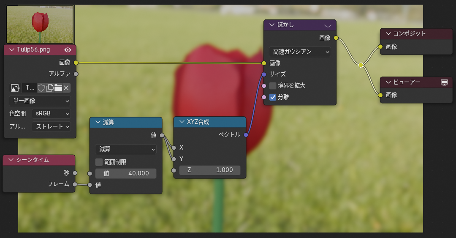Collapse the コンポジット node
456x238 pixels.
pyautogui.click(x=388, y=34)
